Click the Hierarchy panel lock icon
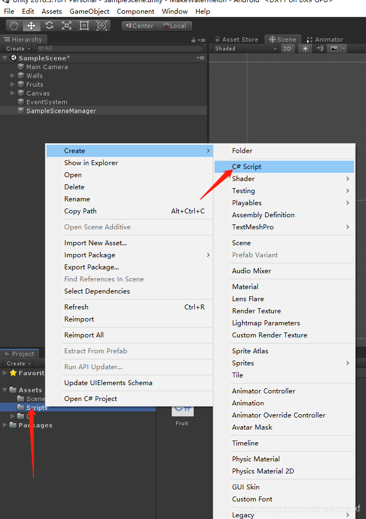366x519 pixels. tap(193, 40)
